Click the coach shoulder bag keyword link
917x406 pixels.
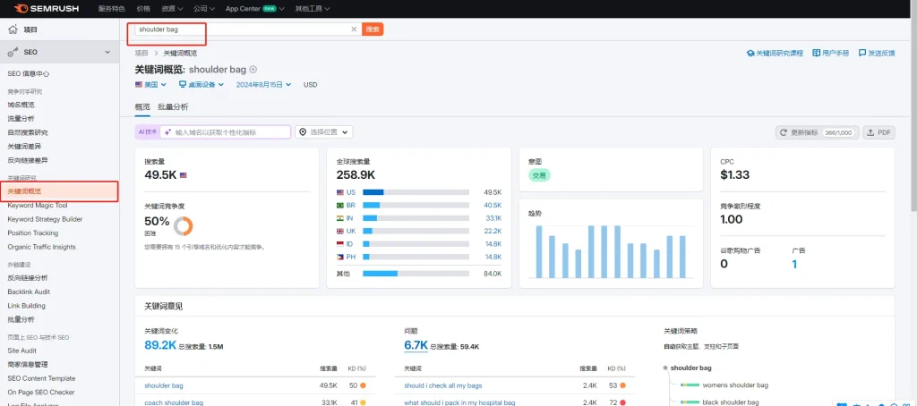174,402
